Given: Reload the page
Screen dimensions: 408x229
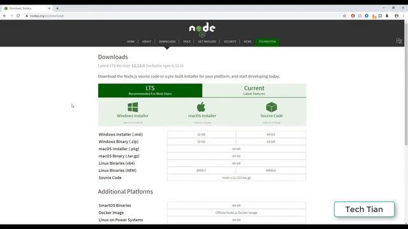Looking at the screenshot, I should (18, 16).
